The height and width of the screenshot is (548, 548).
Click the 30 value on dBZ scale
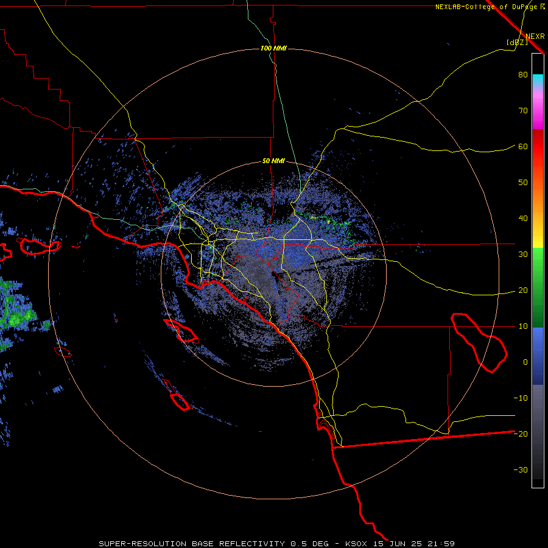pyautogui.click(x=523, y=255)
